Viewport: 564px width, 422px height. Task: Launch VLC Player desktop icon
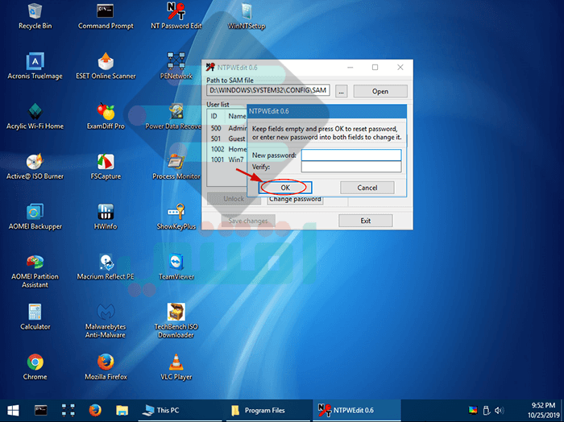176,367
